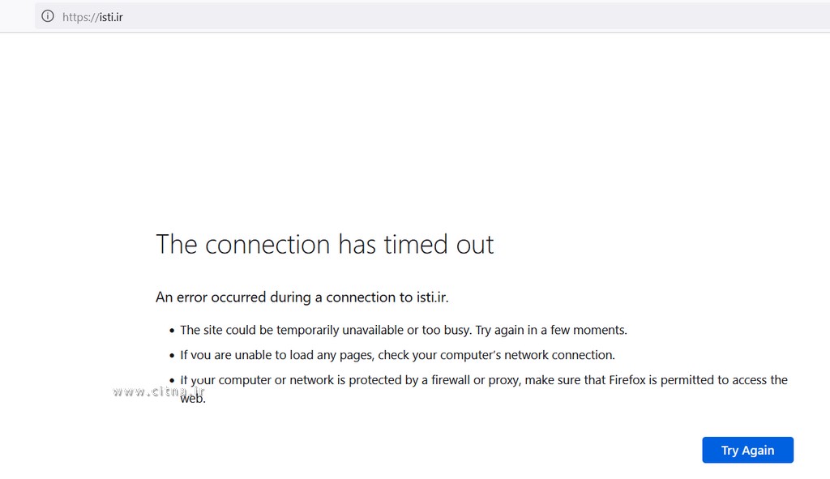This screenshot has height=479, width=830.
Task: Click the "The connection has timed out" heading
Action: click(324, 245)
